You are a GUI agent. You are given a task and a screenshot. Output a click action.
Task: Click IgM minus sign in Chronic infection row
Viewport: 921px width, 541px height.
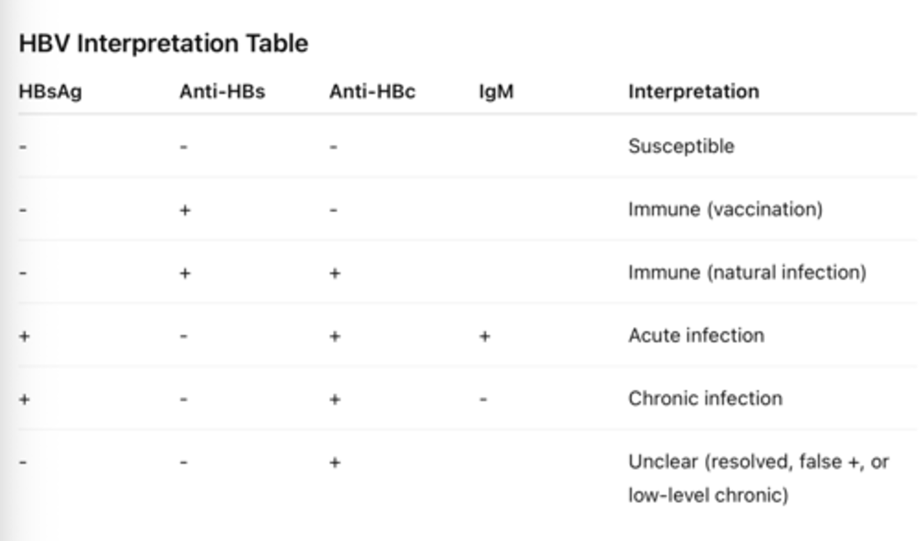point(484,400)
